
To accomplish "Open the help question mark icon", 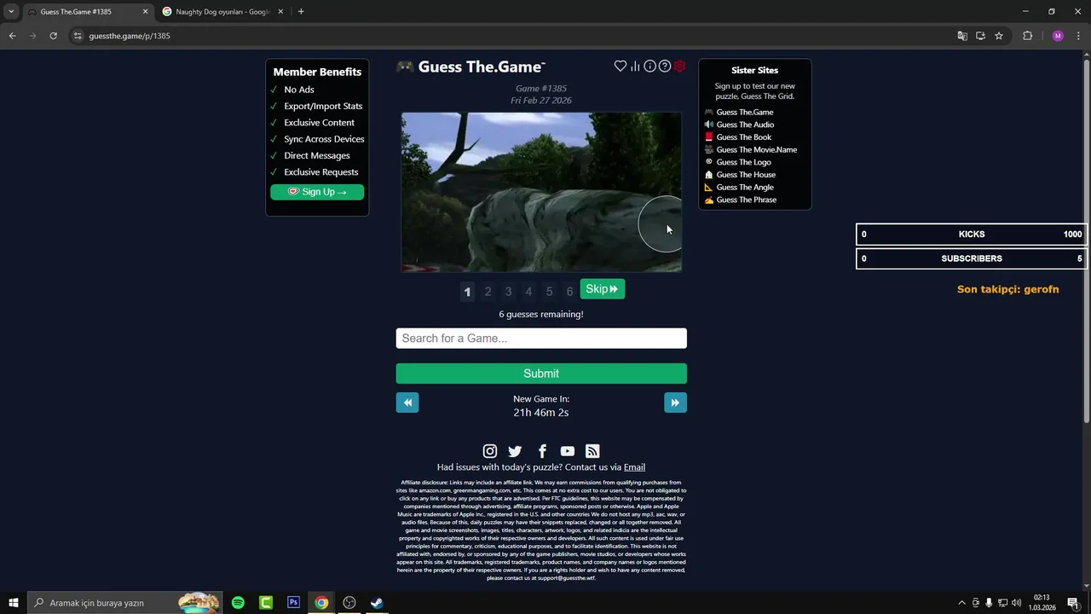I will coord(665,67).
